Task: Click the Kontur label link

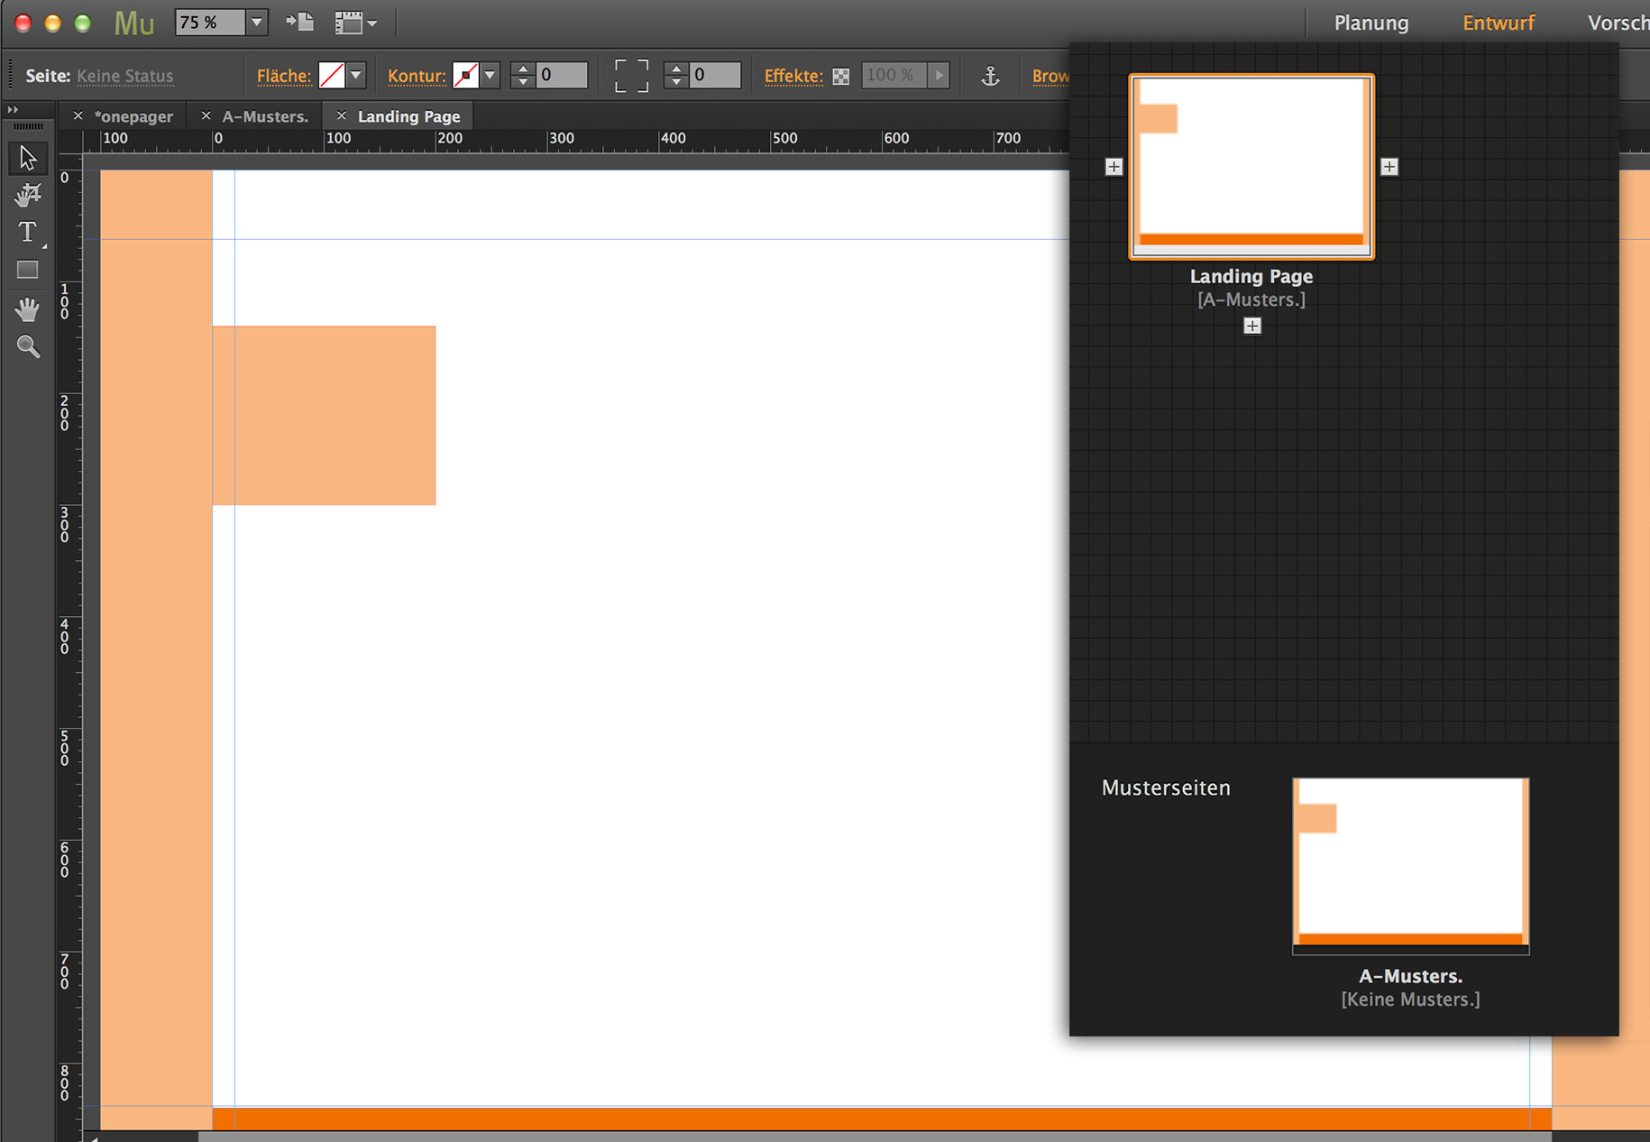Action: pos(417,77)
